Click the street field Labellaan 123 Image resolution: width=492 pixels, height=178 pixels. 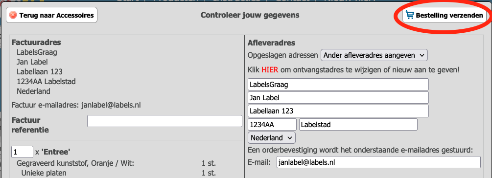338,111
